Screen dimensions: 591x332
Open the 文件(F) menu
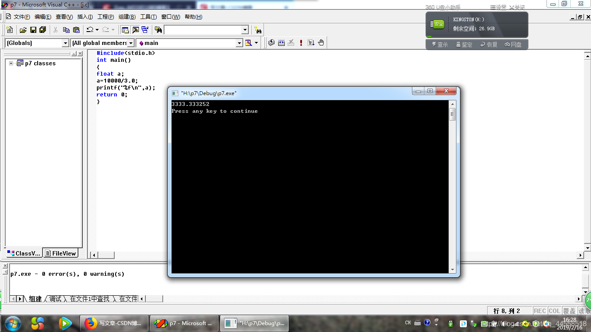[22, 17]
